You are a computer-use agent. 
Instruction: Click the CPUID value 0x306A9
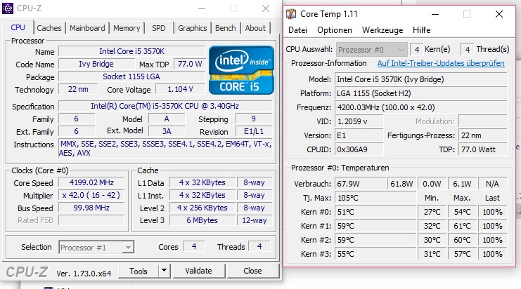[x=359, y=149]
